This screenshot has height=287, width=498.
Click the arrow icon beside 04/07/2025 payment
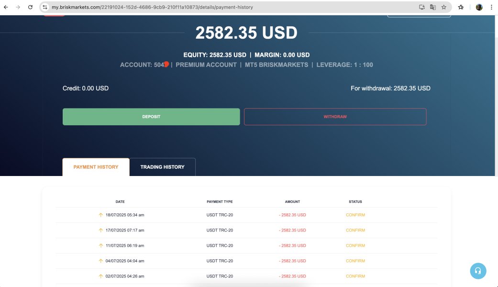(x=100, y=261)
